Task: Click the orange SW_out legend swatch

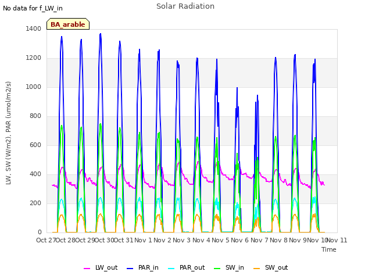Action: pos(256,269)
